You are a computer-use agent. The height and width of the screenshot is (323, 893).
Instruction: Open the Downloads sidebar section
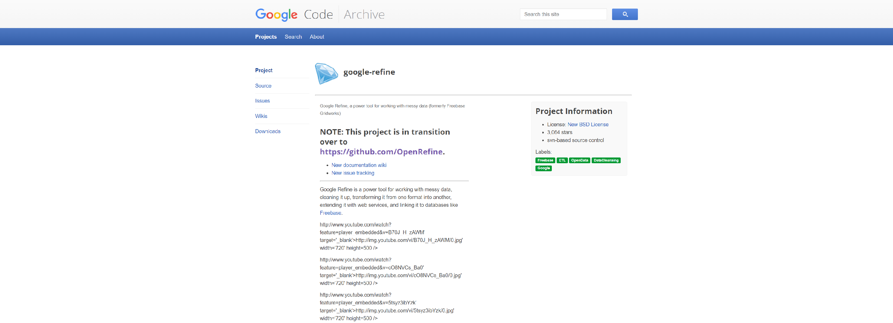coord(268,131)
